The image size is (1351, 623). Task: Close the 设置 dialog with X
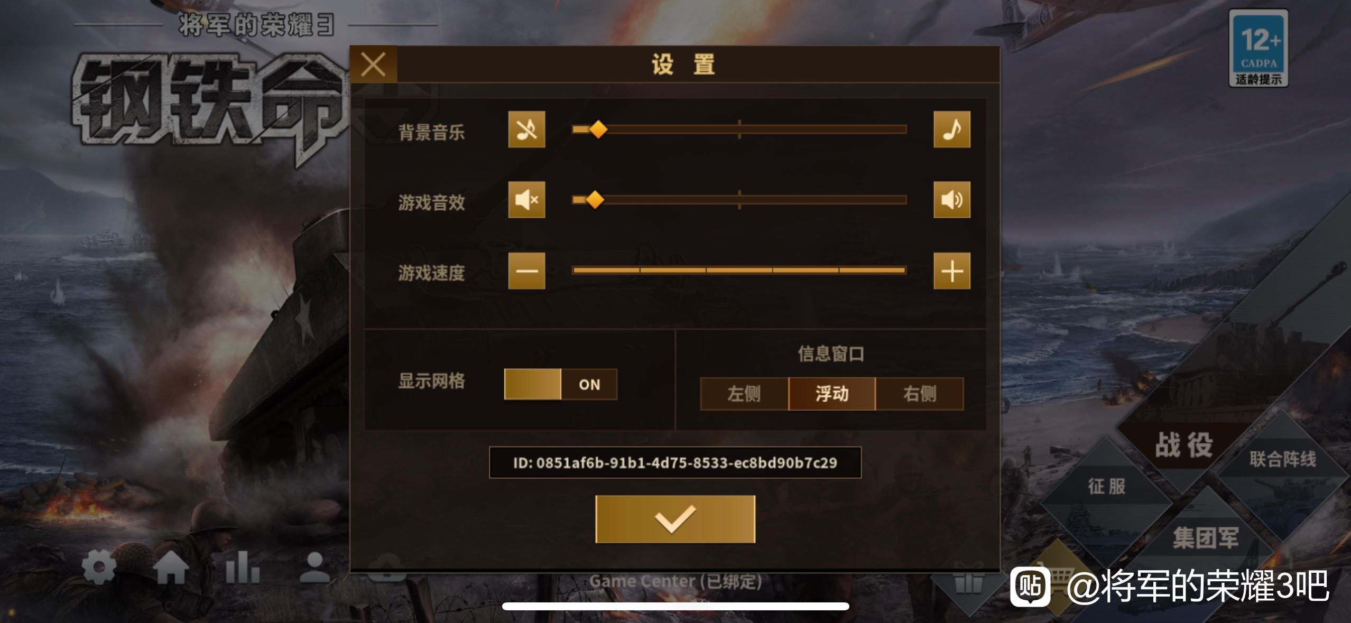[374, 65]
